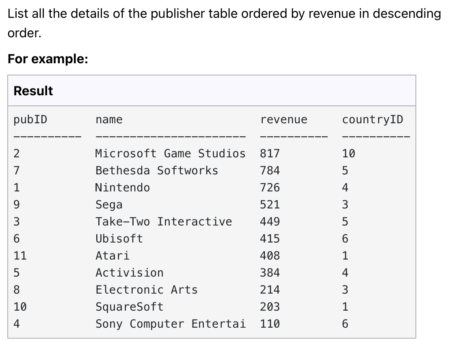Image resolution: width=450 pixels, height=352 pixels.
Task: Click the 'Ubisoft' name cell
Action: tap(119, 238)
